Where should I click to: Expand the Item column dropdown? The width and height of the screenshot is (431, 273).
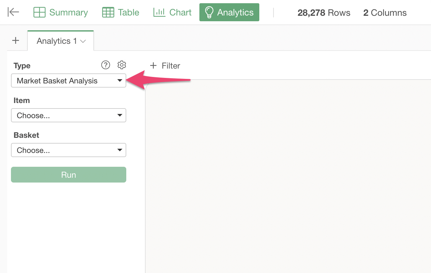68,115
